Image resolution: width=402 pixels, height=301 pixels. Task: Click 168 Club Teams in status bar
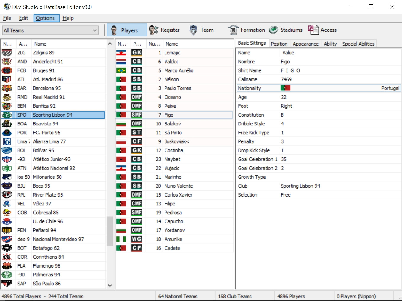pos(235,296)
